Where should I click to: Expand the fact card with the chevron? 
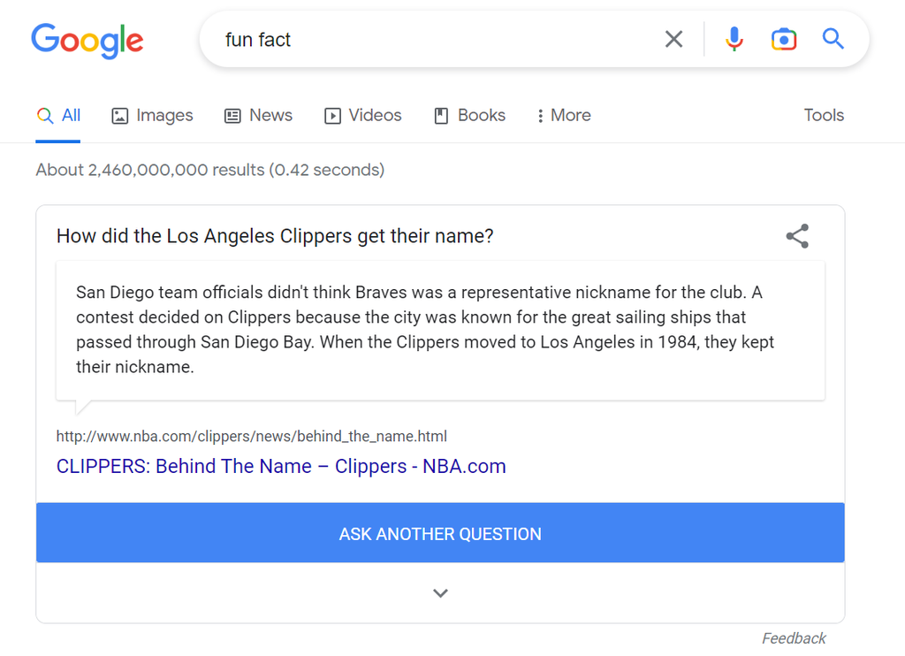point(440,592)
